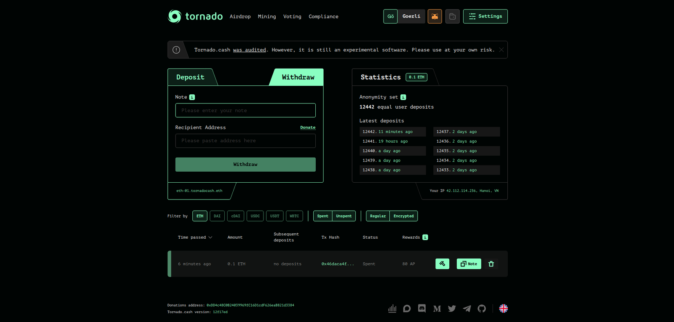674x322 pixels.
Task: Toggle the USDT currency filter
Action: point(275,216)
